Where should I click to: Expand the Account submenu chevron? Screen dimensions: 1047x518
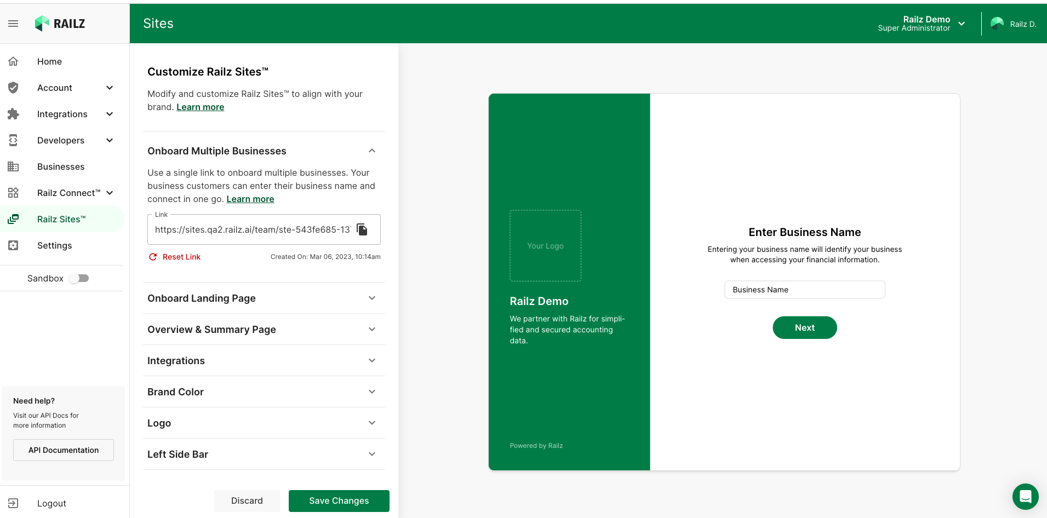[110, 88]
